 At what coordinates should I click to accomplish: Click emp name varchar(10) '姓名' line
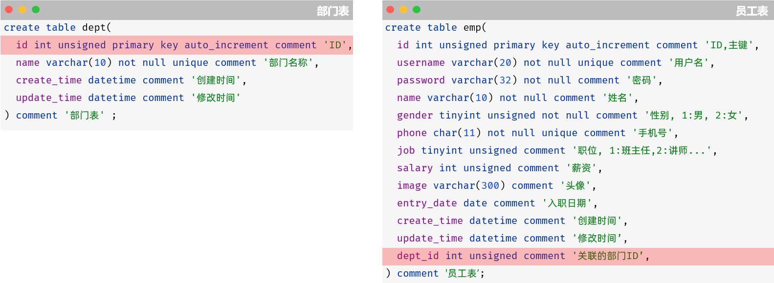pos(518,98)
